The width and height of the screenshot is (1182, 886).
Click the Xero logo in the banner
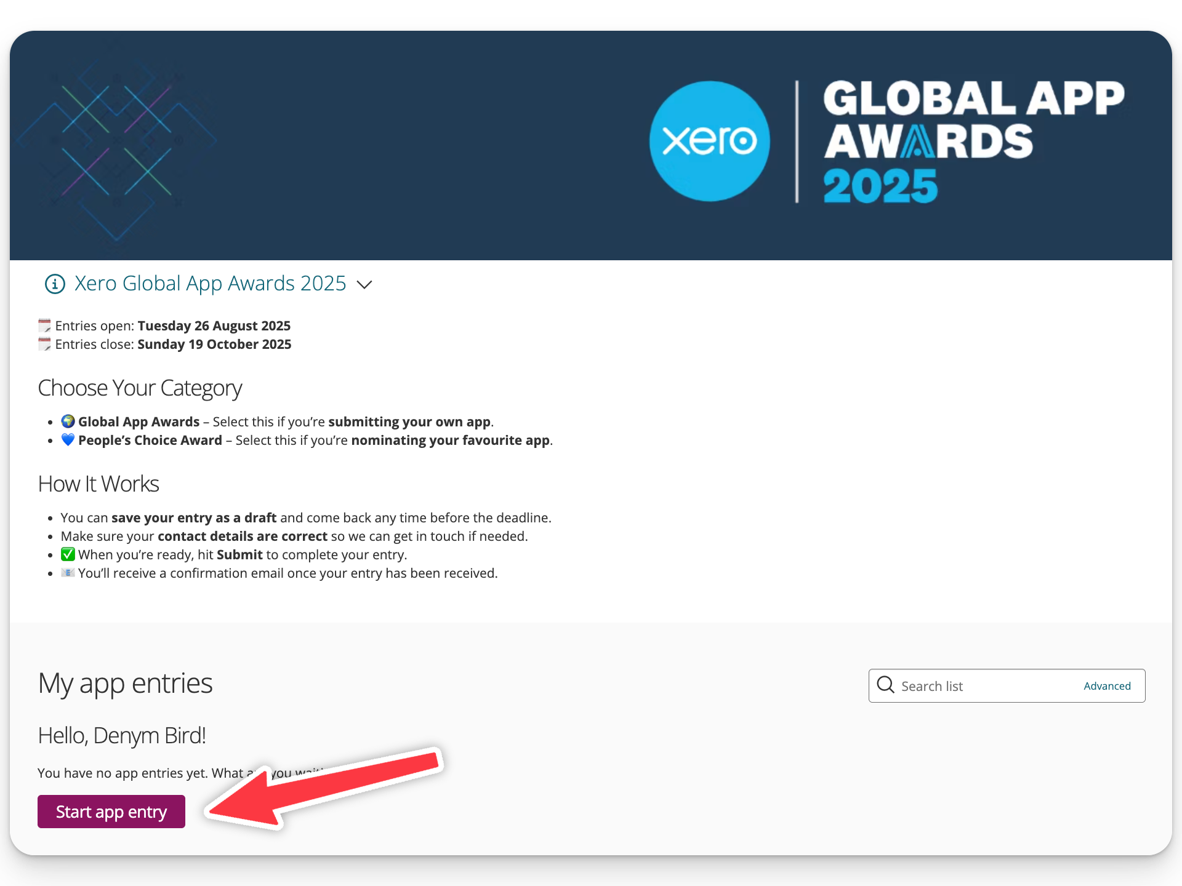click(x=709, y=141)
